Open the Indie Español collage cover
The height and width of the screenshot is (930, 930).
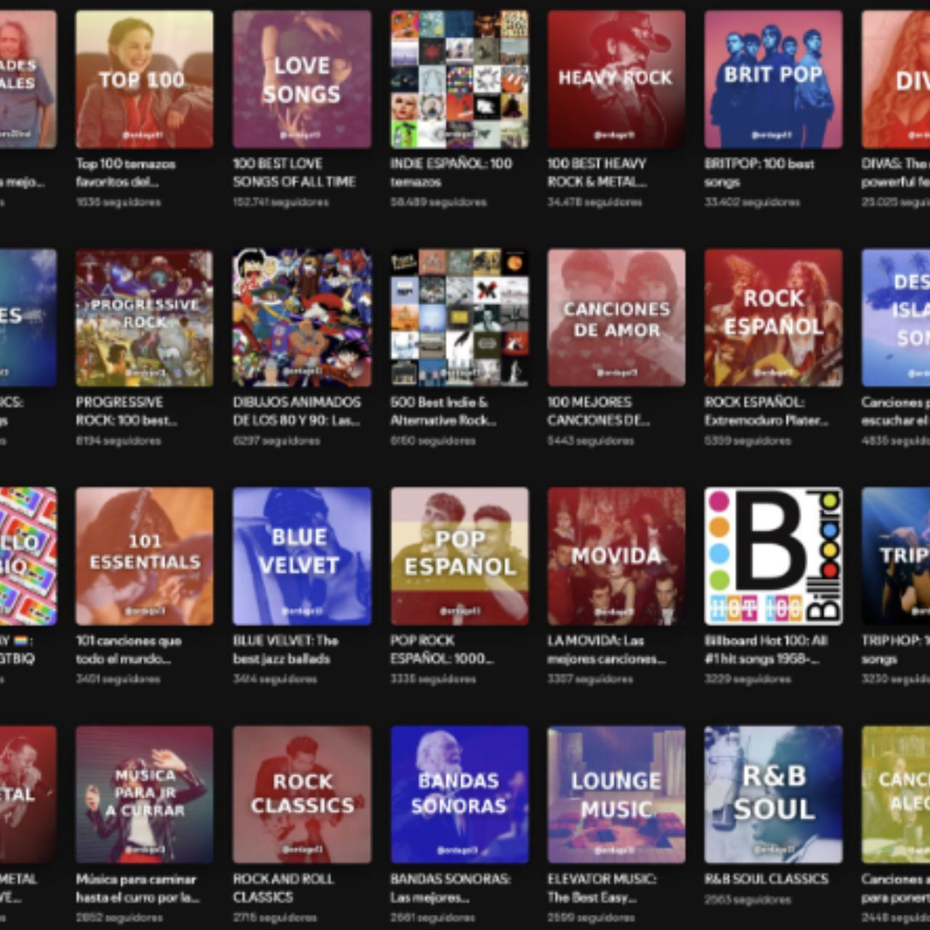click(x=459, y=79)
